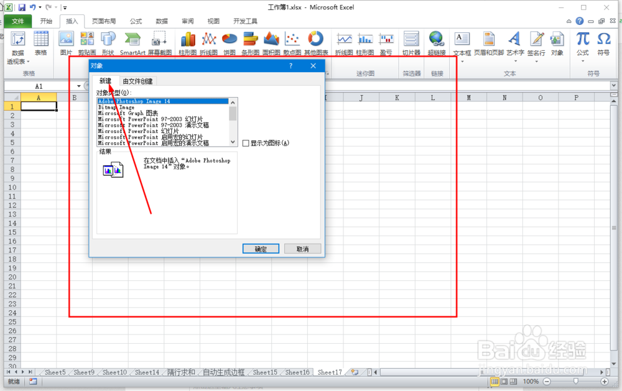Insert a Column sparkline (迷你图 柱形图)
This screenshot has width=622, height=391.
365,44
